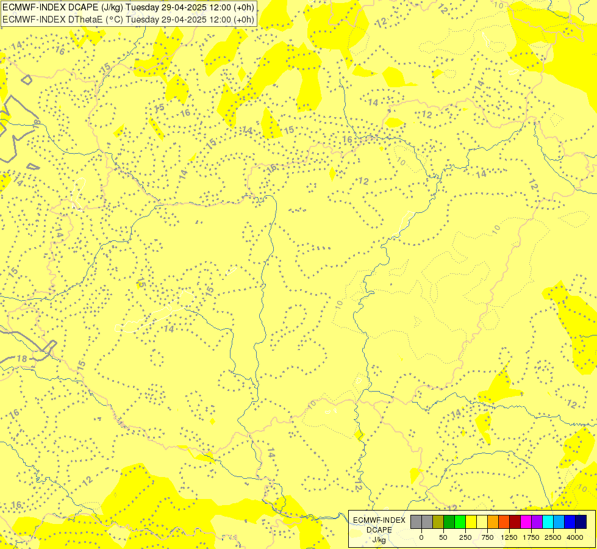Image resolution: width=597 pixels, height=549 pixels.
Task: Select the pale yellow legend swatch
Action: [482, 522]
